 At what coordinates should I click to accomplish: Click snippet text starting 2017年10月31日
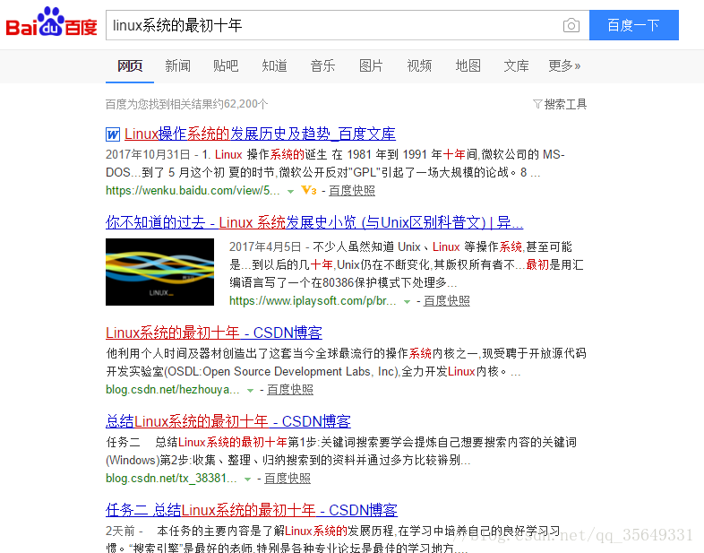(x=335, y=163)
